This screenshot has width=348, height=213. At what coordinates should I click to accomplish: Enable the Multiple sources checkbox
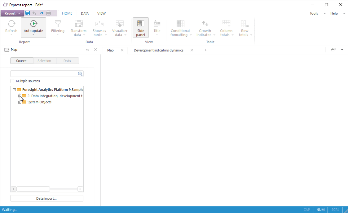tap(12, 81)
